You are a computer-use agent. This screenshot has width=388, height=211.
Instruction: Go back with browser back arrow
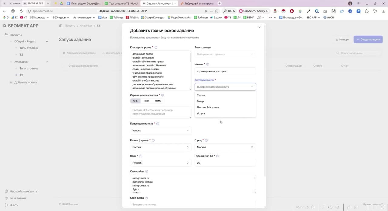point(4,11)
